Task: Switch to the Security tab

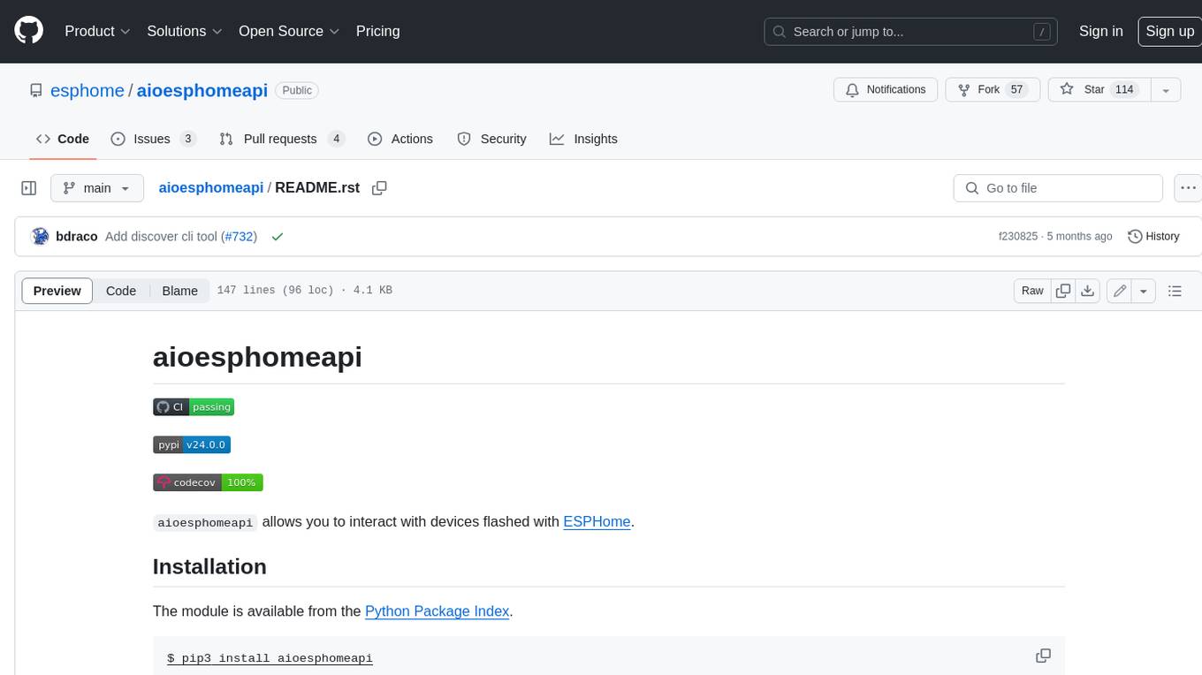Action: click(x=491, y=139)
